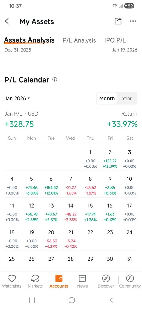Viewport: 142px width, 309px height.
Task: Switch to the IPO P/L tab
Action: [x=116, y=40]
